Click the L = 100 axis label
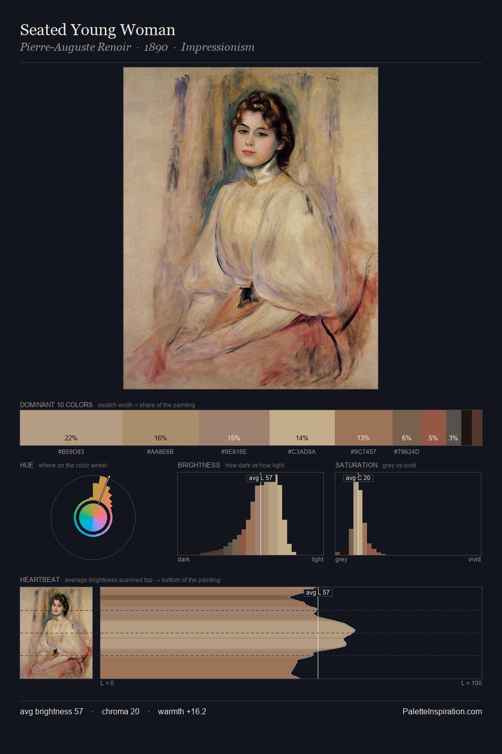 pos(471,683)
